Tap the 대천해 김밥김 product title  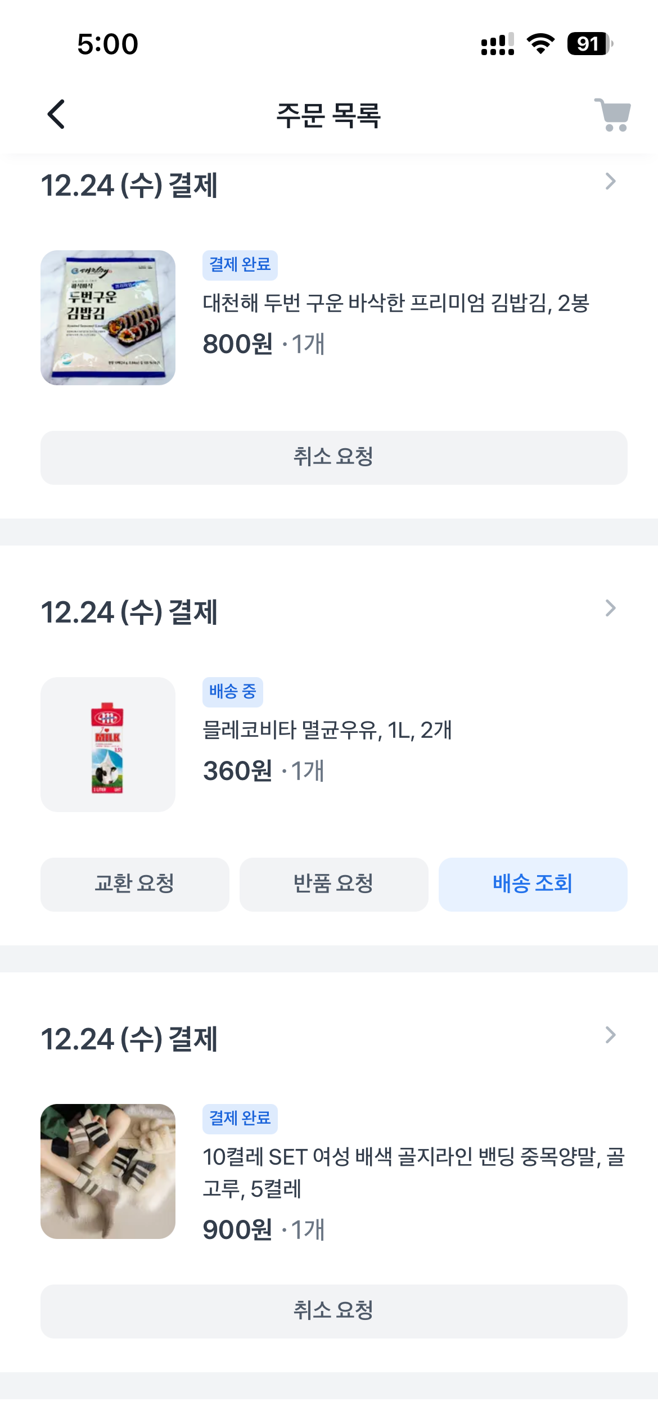(x=395, y=303)
